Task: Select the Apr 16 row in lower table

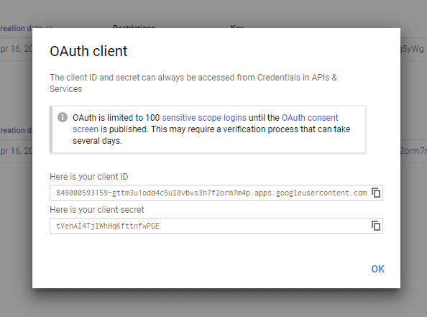Action: (x=16, y=151)
